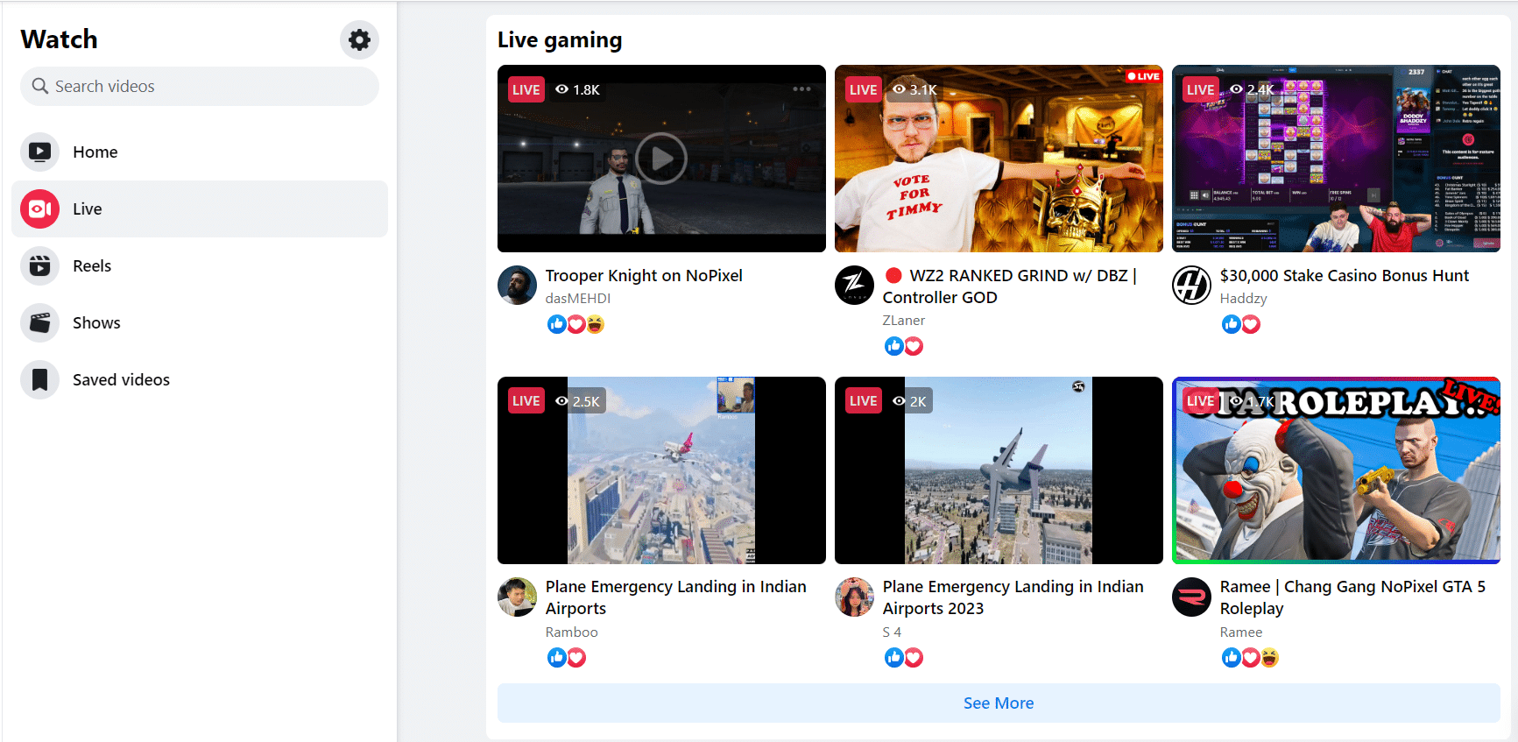Screen dimensions: 1518x742
Task: Open Ramee Chang Gang NoPixel title
Action: point(1352,597)
